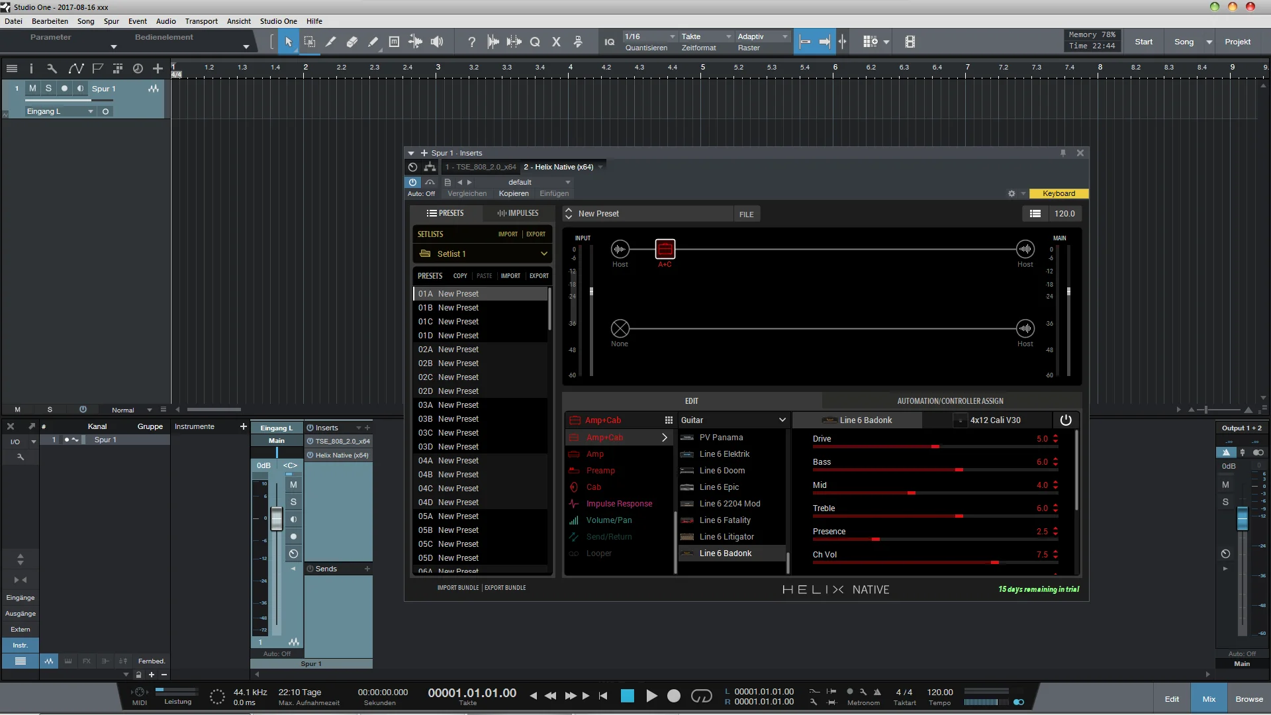Image resolution: width=1271 pixels, height=715 pixels.
Task: Select the paint tool
Action: click(x=373, y=42)
